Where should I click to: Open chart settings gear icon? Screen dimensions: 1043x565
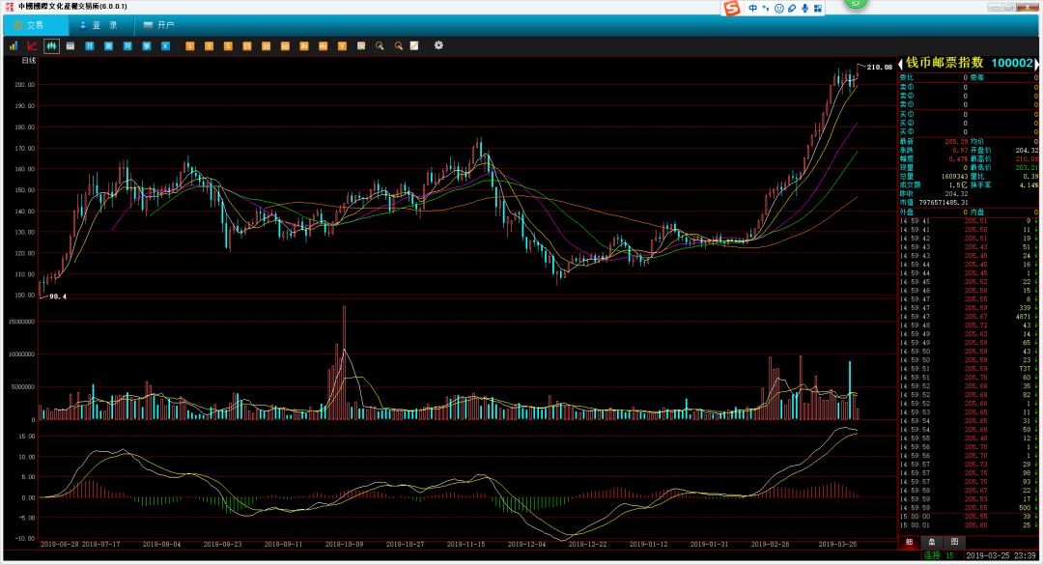point(438,45)
